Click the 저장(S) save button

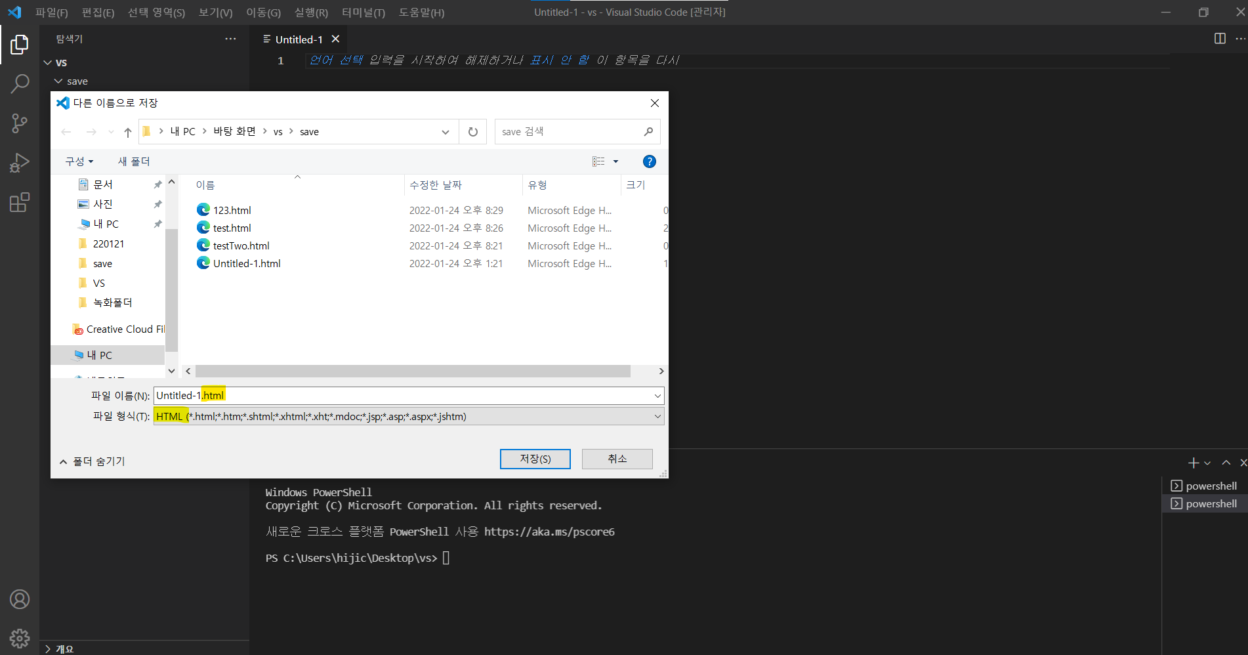(535, 459)
